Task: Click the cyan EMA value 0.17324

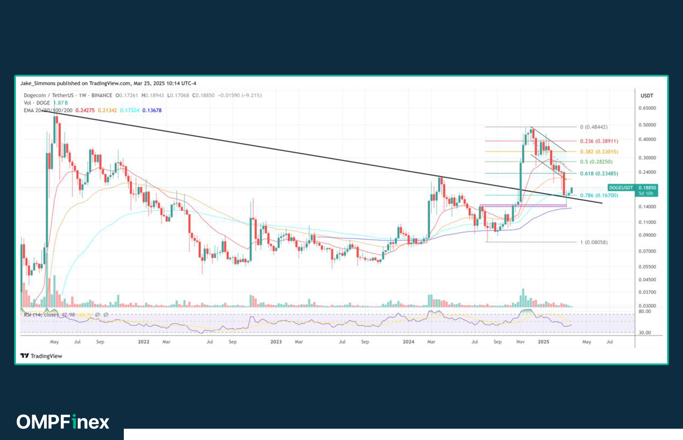Action: (x=130, y=110)
